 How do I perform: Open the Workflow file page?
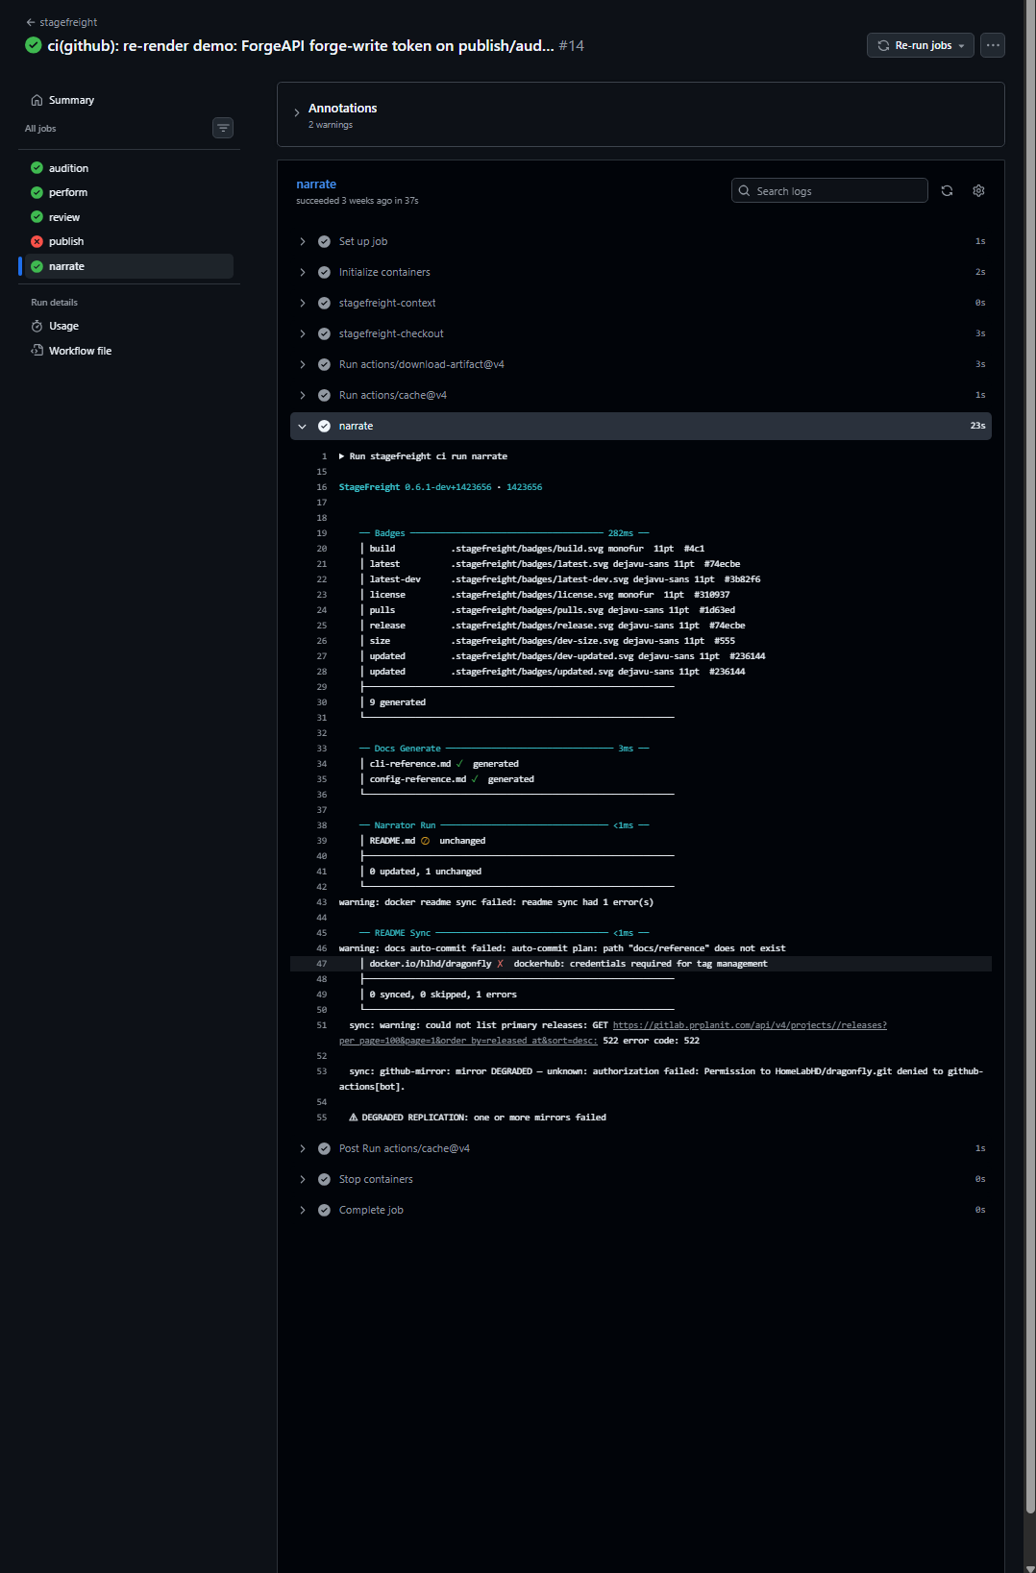[80, 351]
